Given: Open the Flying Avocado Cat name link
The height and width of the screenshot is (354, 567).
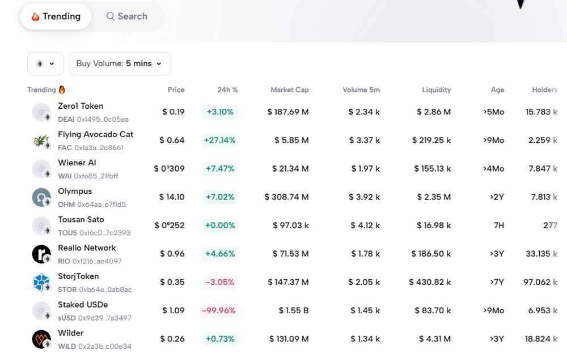Looking at the screenshot, I should coord(95,135).
